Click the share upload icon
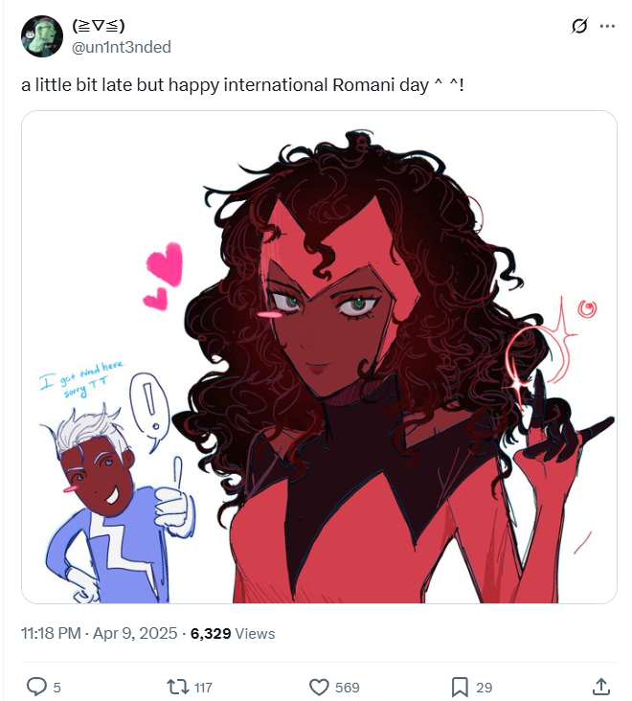632x701 pixels. [x=601, y=687]
